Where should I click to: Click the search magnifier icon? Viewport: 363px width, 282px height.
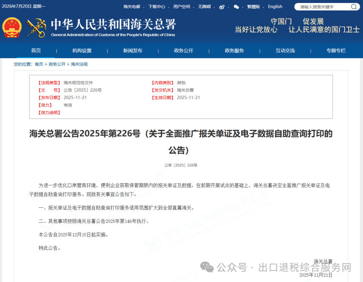point(354,7)
